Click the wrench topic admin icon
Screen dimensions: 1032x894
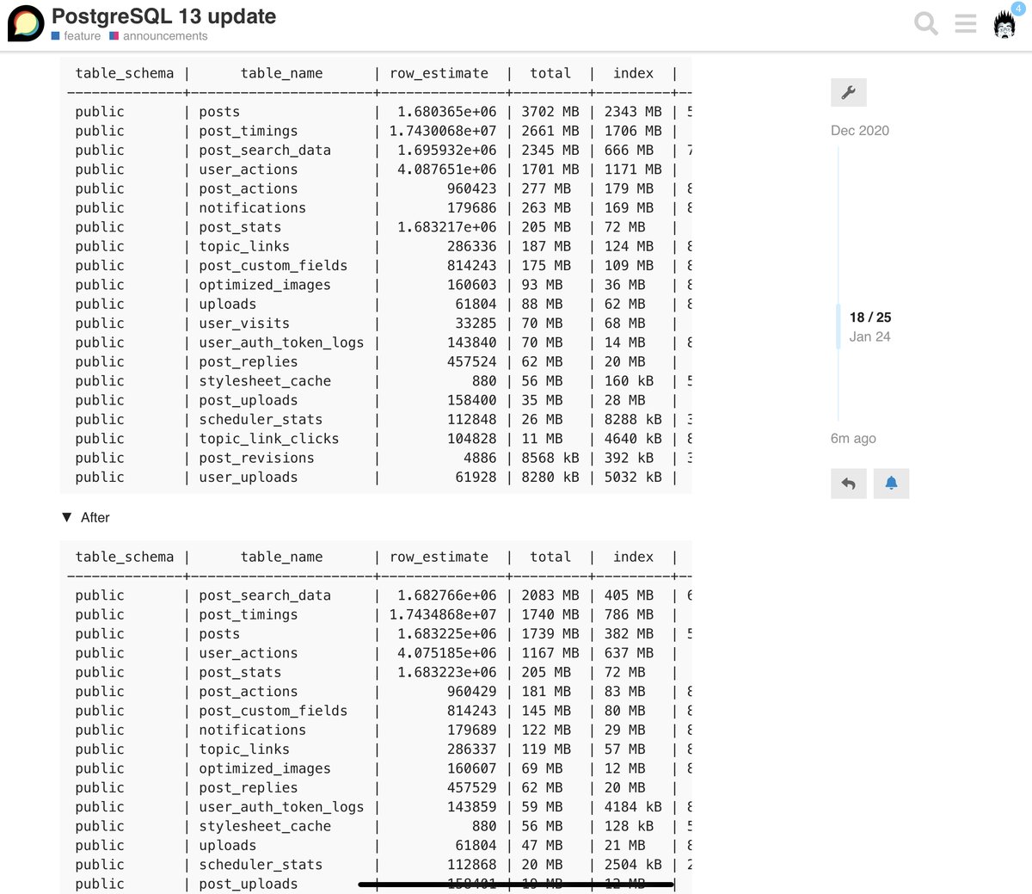pyautogui.click(x=848, y=93)
